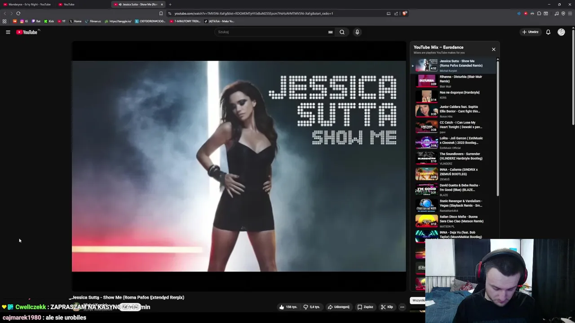Open the YouTube hamburger guide menu
Screen dimensions: 575x323
pos(8,32)
